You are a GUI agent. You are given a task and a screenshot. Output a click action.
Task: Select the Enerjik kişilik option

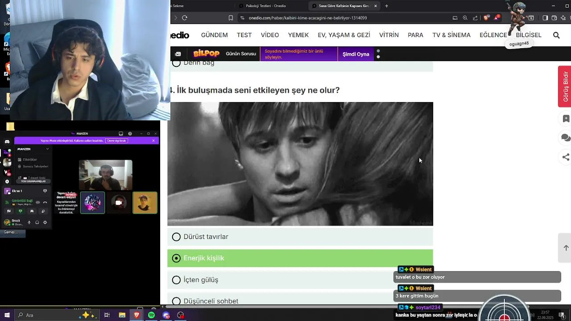300,258
